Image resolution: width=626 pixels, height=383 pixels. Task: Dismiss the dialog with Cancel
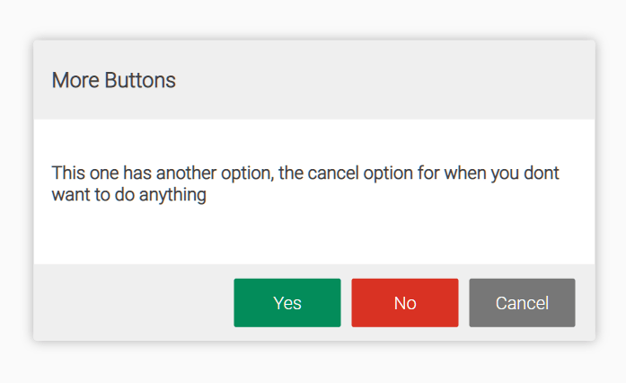(522, 303)
